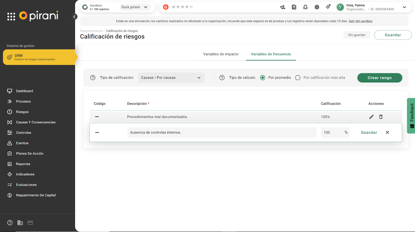Click the add user icon
The height and width of the screenshot is (232, 415).
[282, 7]
